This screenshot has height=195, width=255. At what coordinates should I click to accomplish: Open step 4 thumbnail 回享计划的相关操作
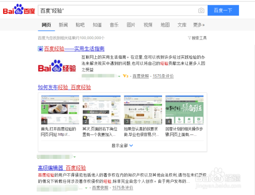click(x=184, y=110)
